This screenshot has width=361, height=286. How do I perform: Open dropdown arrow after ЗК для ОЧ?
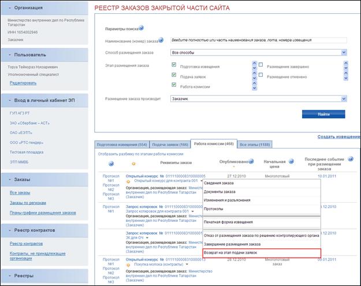coord(147,237)
